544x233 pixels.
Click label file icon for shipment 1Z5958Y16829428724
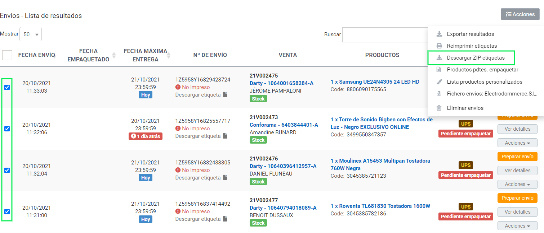225,95
